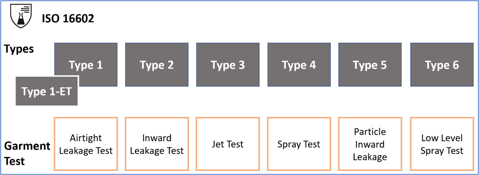The width and height of the screenshot is (479, 175).
Task: Select the Low Level Spray Test box
Action: (442, 144)
